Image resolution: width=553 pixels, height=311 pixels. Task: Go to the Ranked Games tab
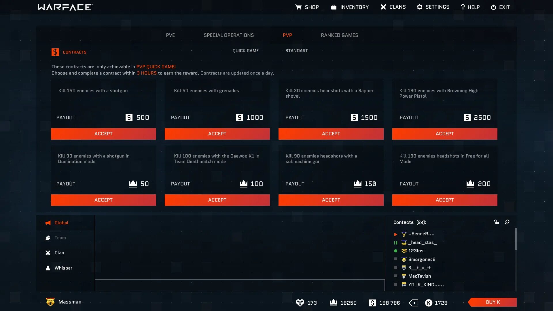pos(340,35)
